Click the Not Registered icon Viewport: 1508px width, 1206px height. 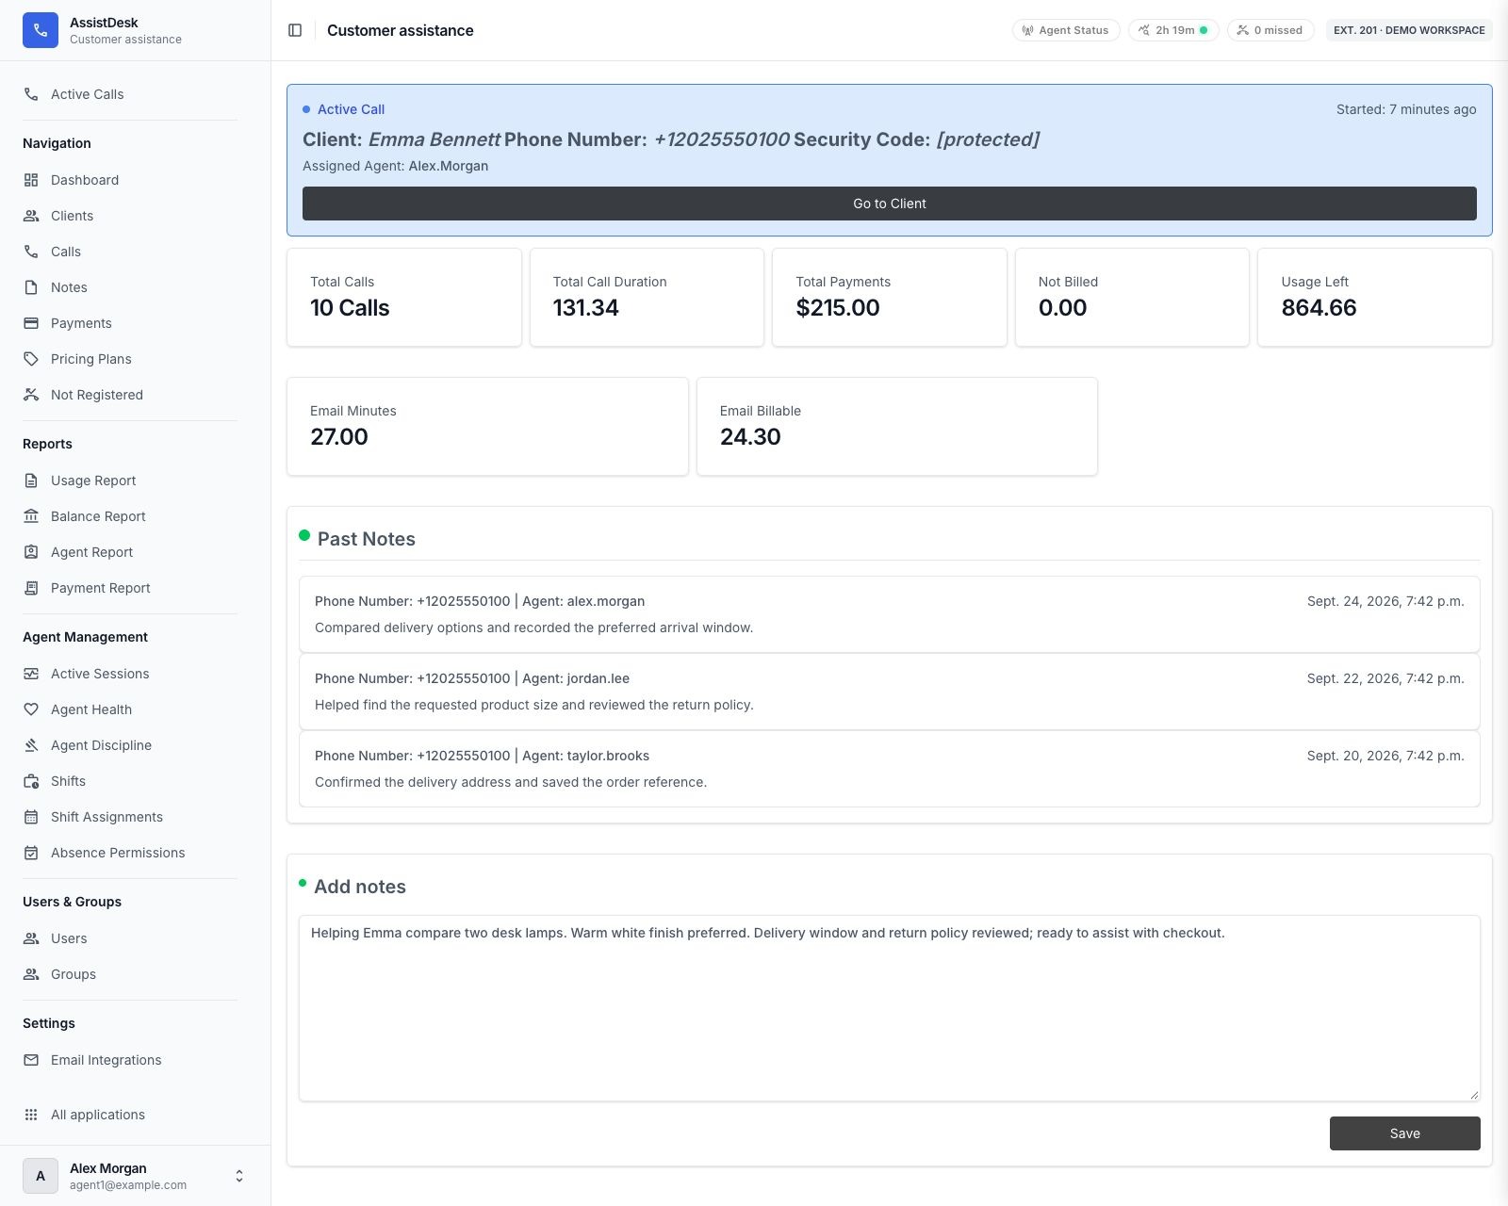click(31, 395)
